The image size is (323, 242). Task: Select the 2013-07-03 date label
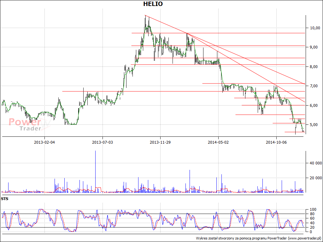[x=103, y=142]
